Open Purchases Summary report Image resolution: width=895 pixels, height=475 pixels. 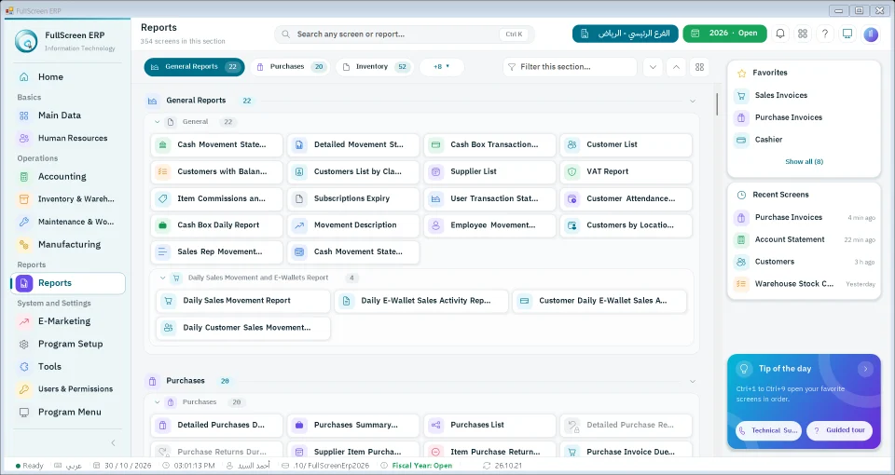(353, 426)
